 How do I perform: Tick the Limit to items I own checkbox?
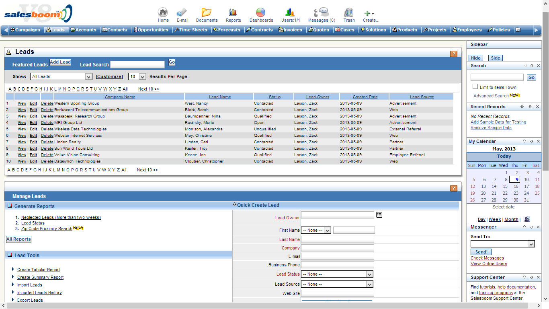pos(475,87)
